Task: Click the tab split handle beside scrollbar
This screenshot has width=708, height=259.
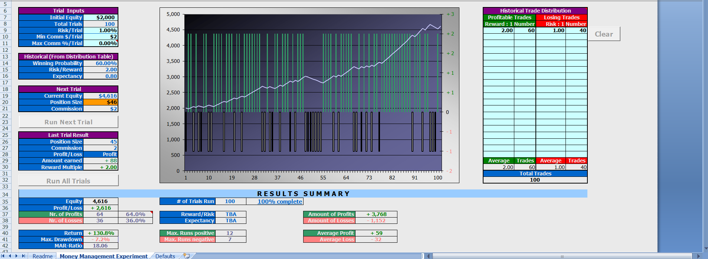Action: click(x=423, y=256)
